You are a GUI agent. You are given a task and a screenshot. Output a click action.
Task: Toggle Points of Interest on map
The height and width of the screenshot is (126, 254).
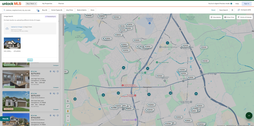[x=245, y=17]
